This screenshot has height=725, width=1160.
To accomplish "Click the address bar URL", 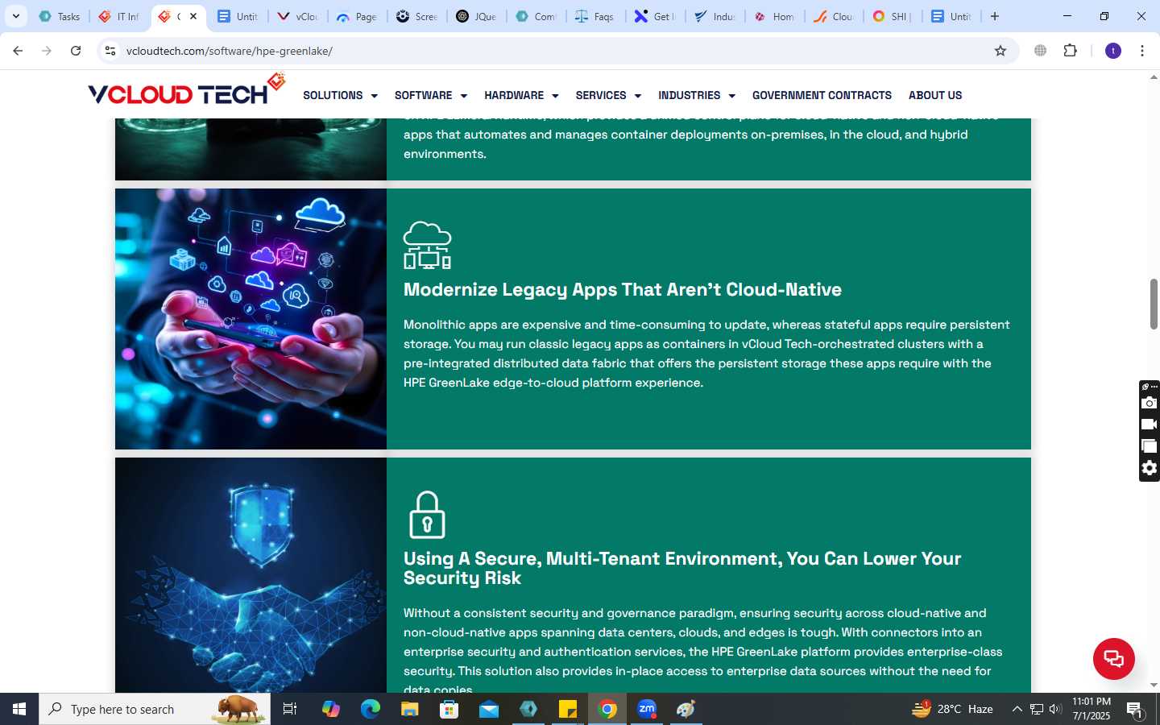I will 230,51.
